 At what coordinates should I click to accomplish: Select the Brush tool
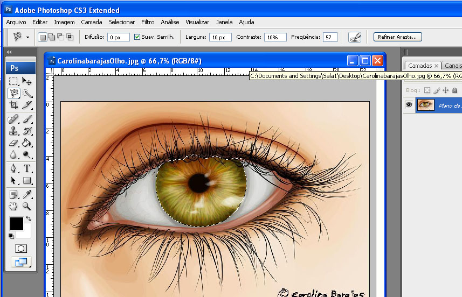point(27,119)
